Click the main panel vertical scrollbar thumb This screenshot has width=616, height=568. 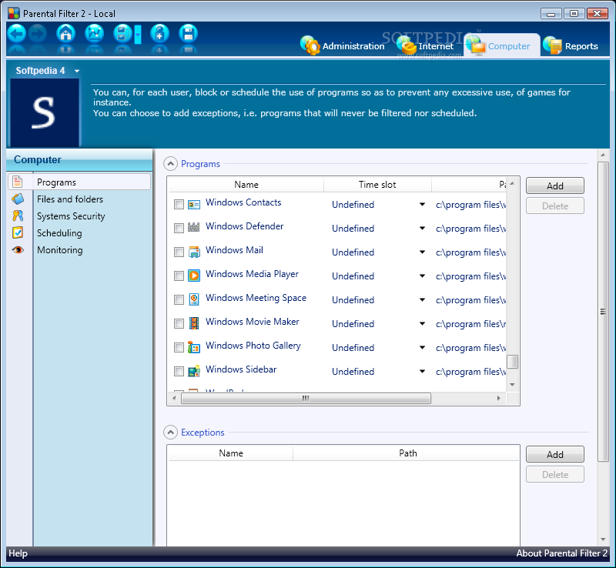[603, 312]
